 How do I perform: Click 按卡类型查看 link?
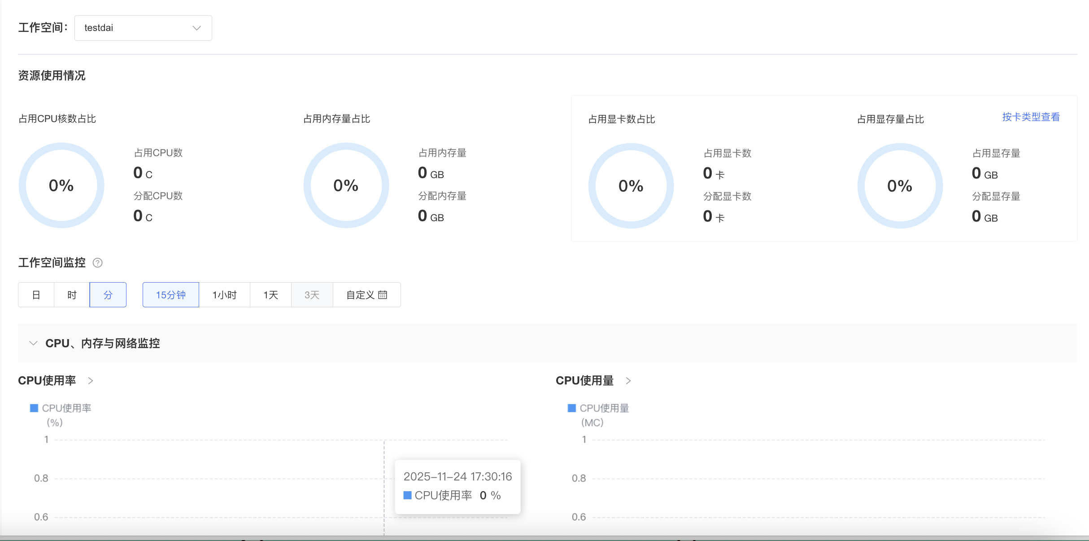(1031, 117)
